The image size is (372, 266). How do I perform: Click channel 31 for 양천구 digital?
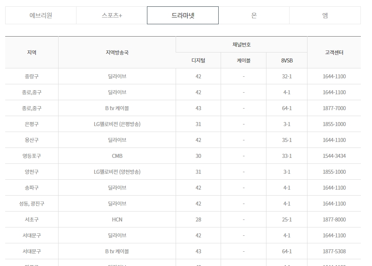point(198,171)
